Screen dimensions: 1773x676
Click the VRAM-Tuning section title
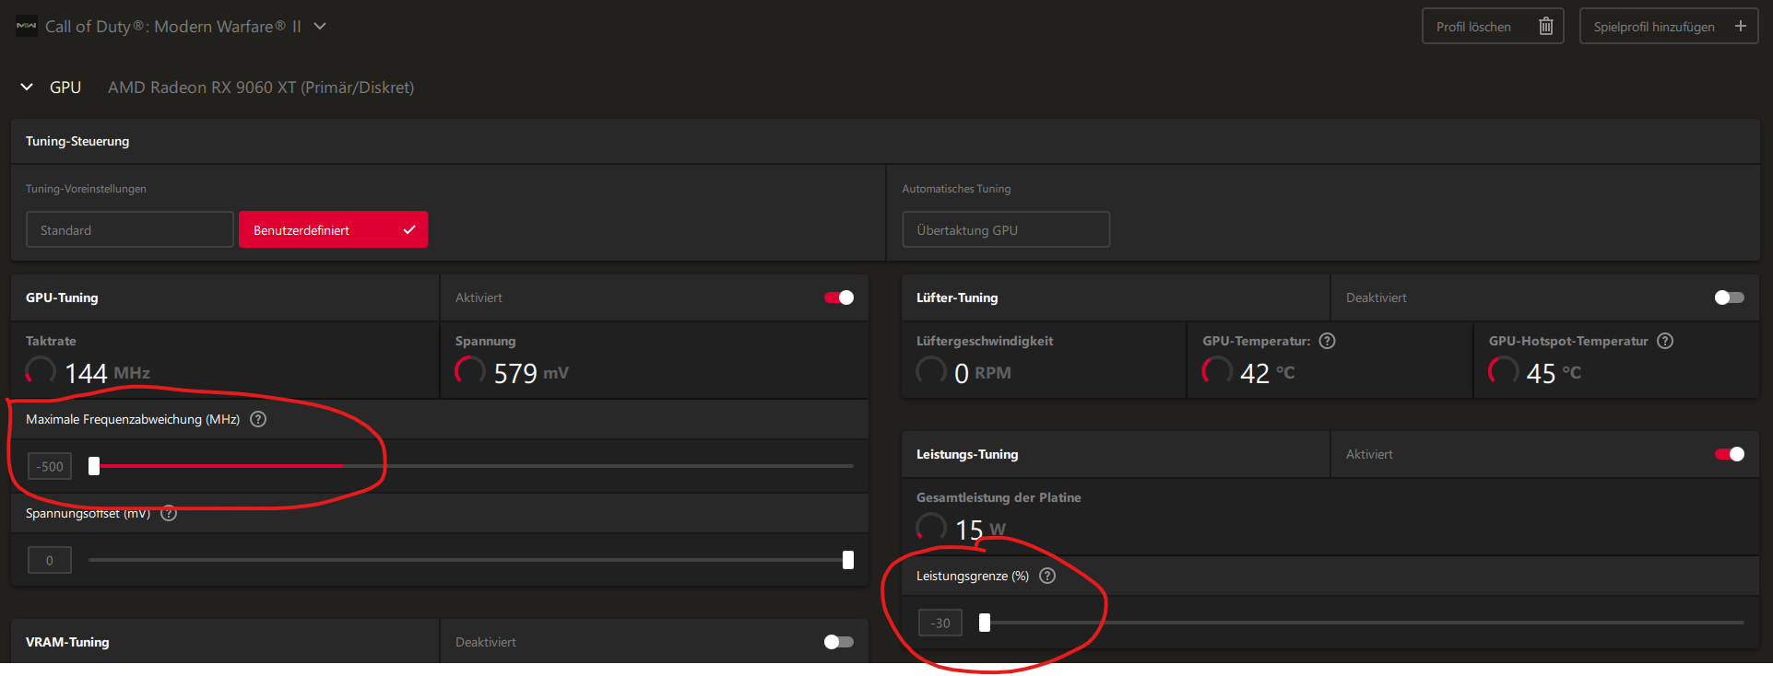(x=67, y=642)
